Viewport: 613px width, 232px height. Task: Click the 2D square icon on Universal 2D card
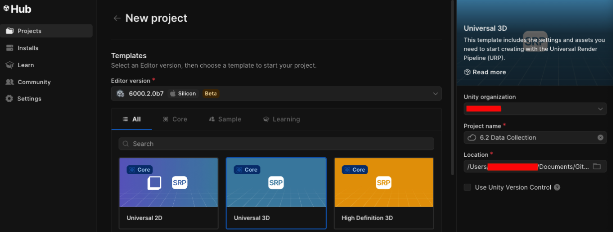(154, 183)
